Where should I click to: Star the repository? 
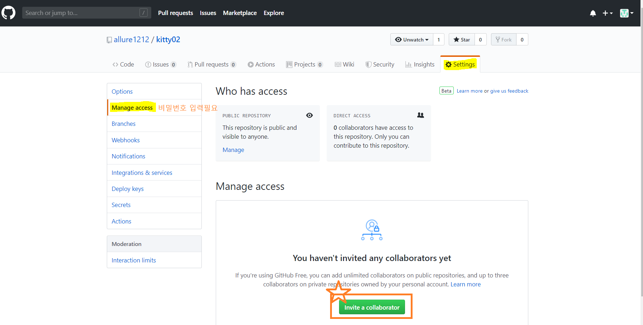point(462,40)
